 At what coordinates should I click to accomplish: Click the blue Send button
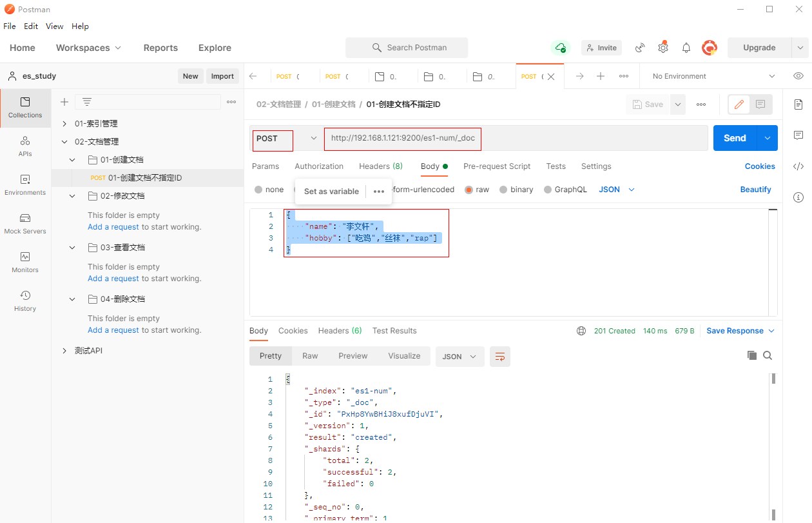pos(735,138)
